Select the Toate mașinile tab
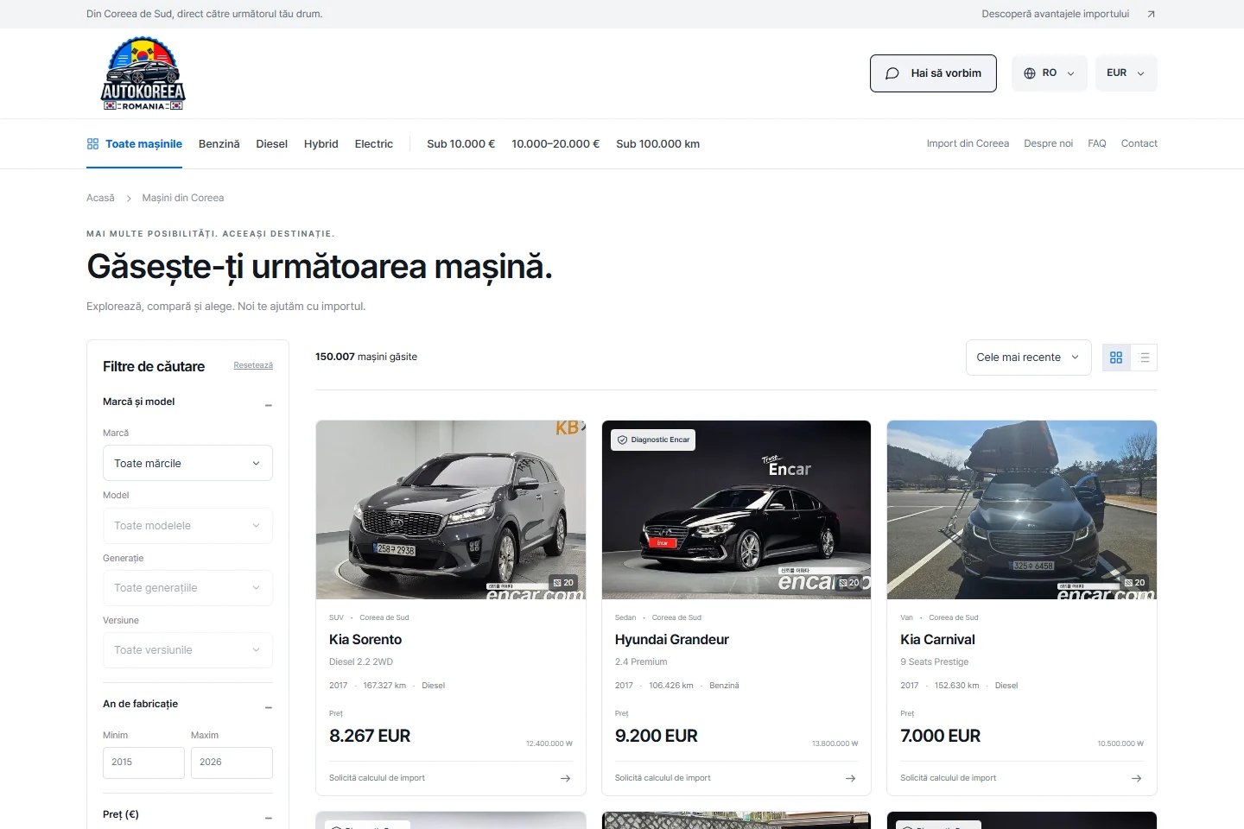1244x829 pixels. pos(135,144)
